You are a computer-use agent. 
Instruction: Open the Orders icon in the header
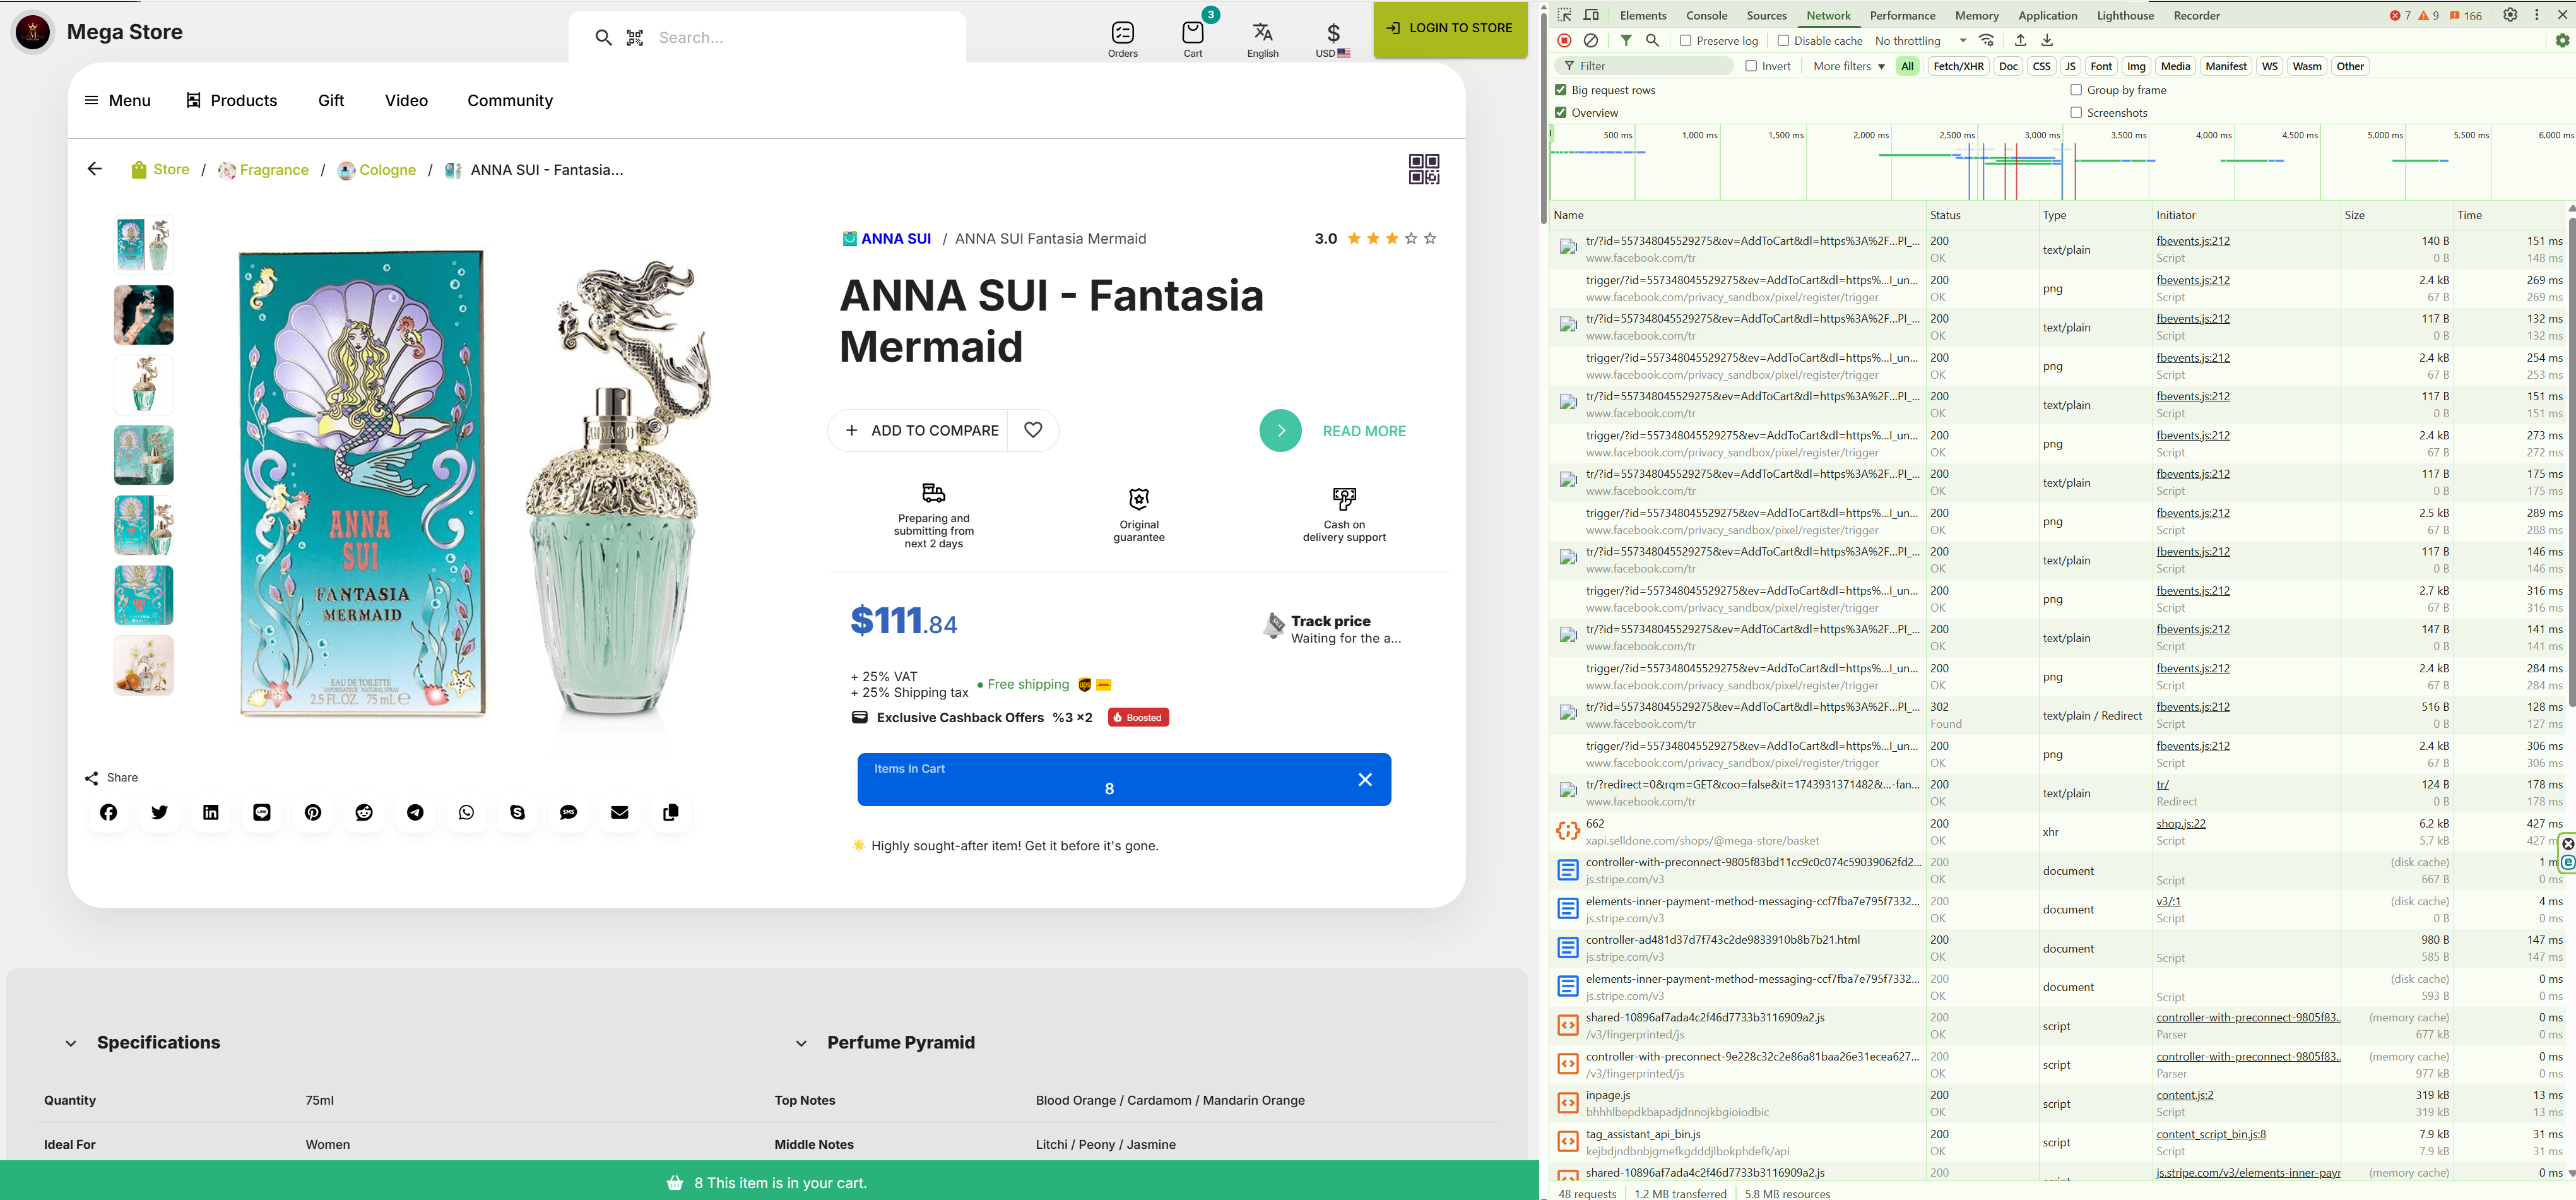click(x=1122, y=39)
